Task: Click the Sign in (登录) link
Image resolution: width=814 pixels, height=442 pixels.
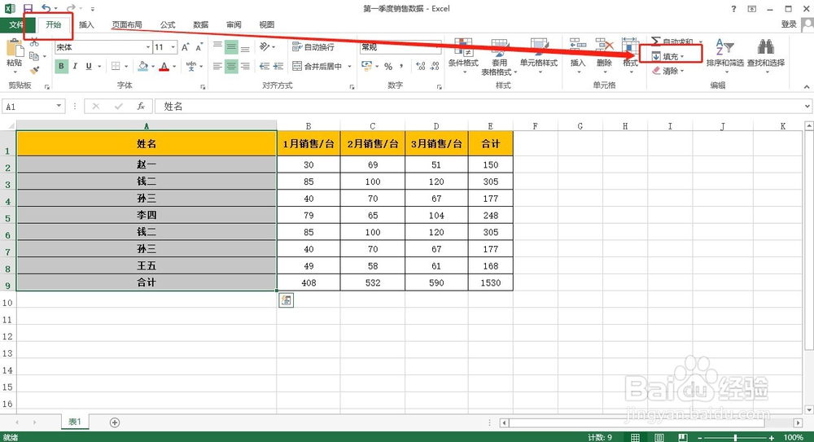Action: coord(789,24)
